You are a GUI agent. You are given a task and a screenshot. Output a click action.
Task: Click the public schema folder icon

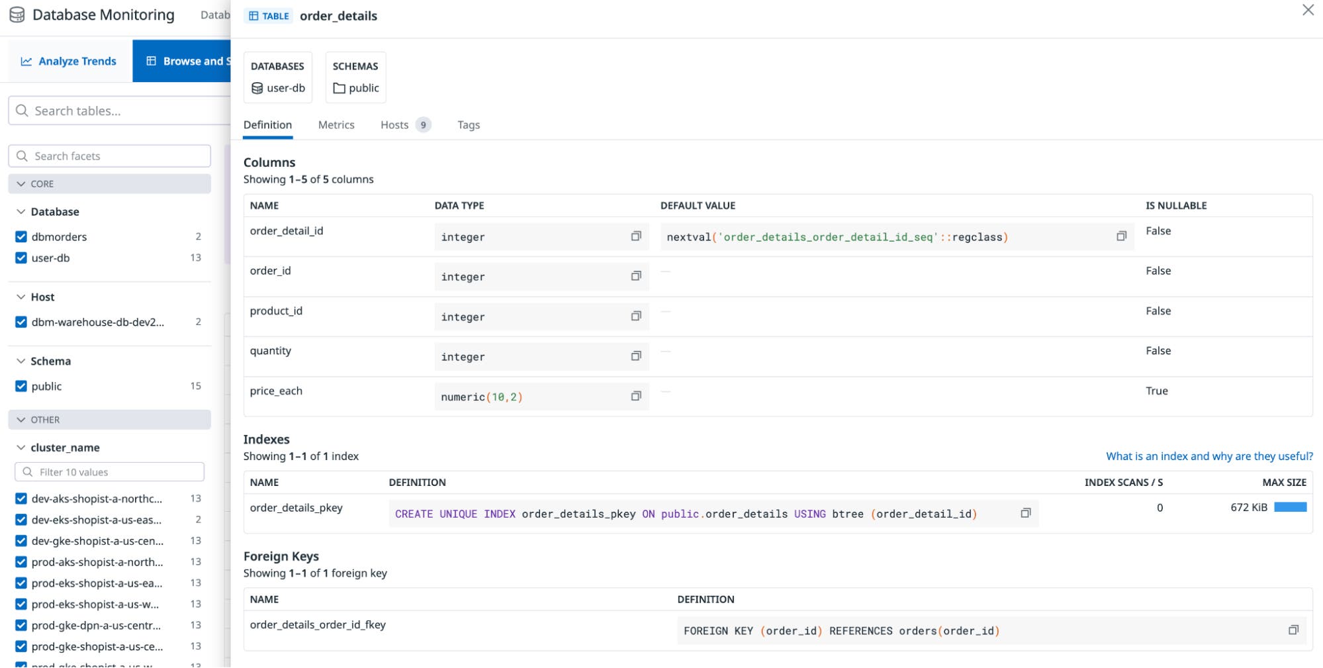tap(339, 87)
